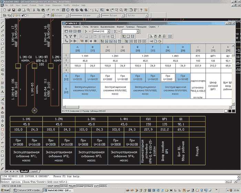Open the ByColor plot style selector

134,16
